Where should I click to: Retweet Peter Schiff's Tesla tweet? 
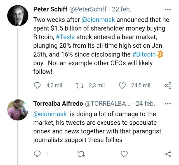[80, 85]
